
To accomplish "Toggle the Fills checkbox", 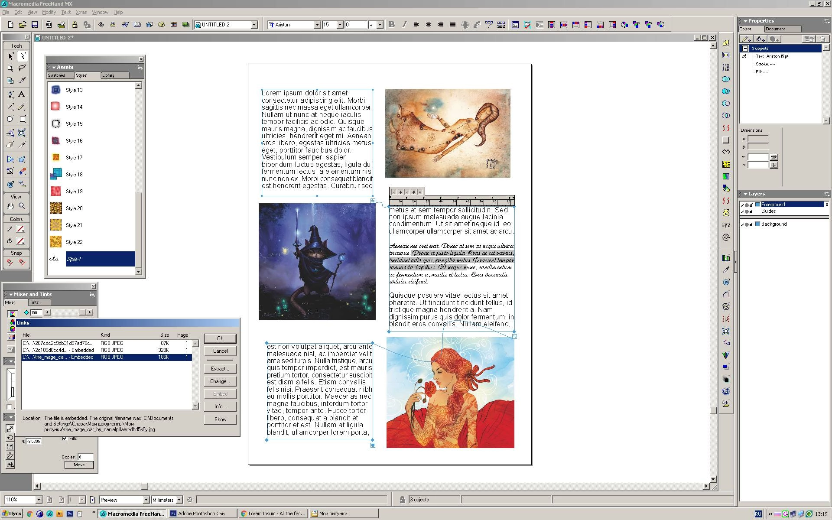I will tap(65, 438).
